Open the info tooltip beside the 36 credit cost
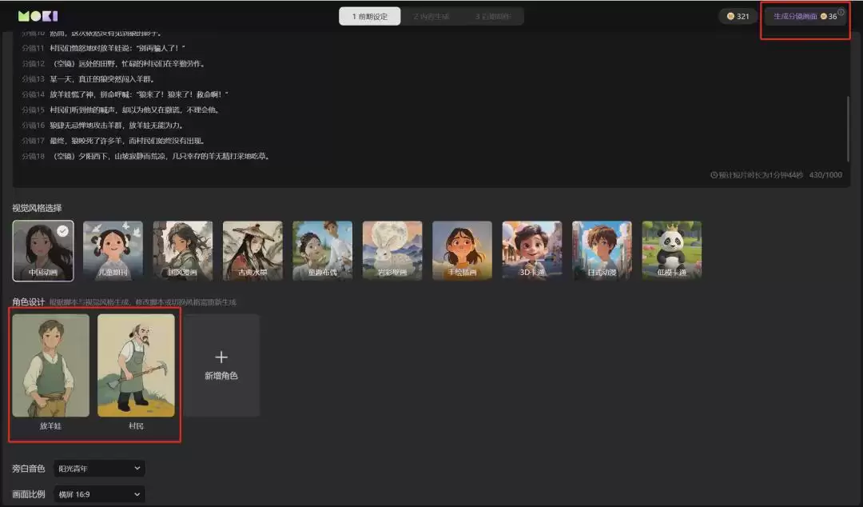863x507 pixels. [841, 10]
